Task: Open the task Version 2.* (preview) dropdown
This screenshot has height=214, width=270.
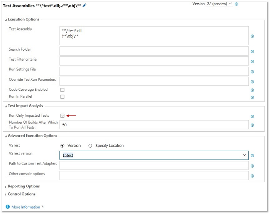Action: pos(219,4)
